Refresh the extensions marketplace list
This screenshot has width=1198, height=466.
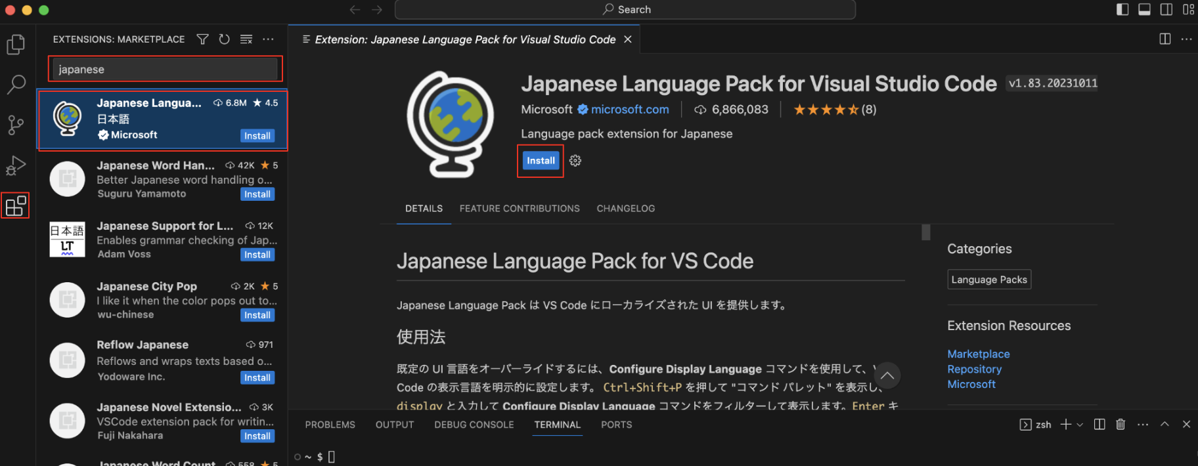click(x=224, y=39)
